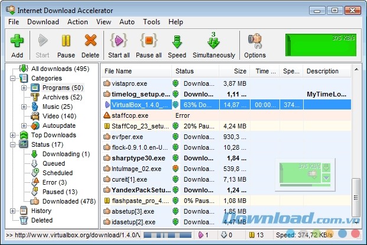This screenshot has width=367, height=245.
Task: Select the Music (25) category
Action: 57,107
